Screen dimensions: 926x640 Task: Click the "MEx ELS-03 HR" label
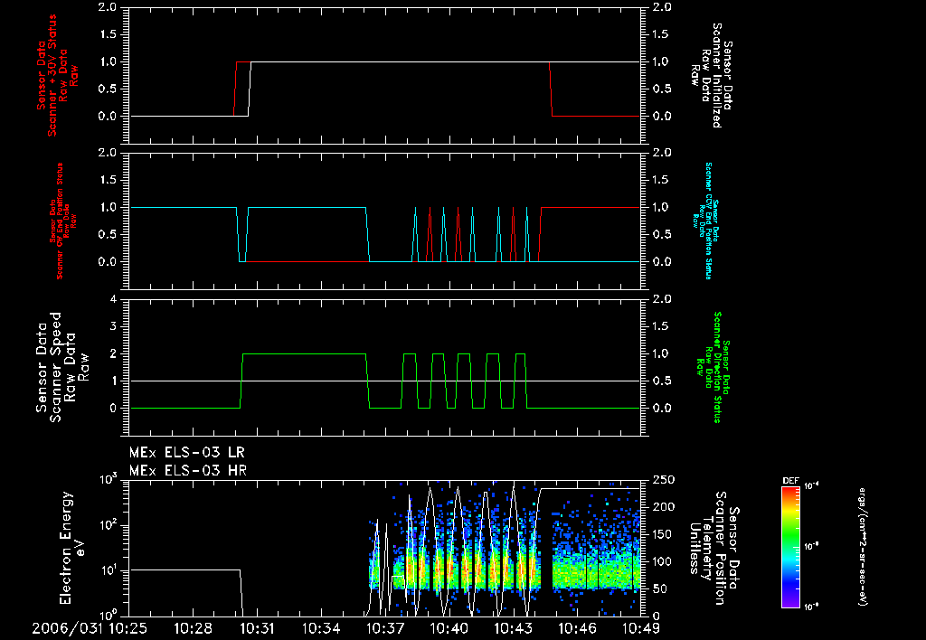[x=188, y=471]
